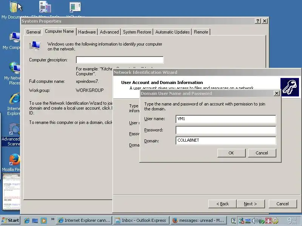The width and height of the screenshot is (302, 226).
Task: Switch to Inbox - Outlook Express taskbar button
Action: 141,220
